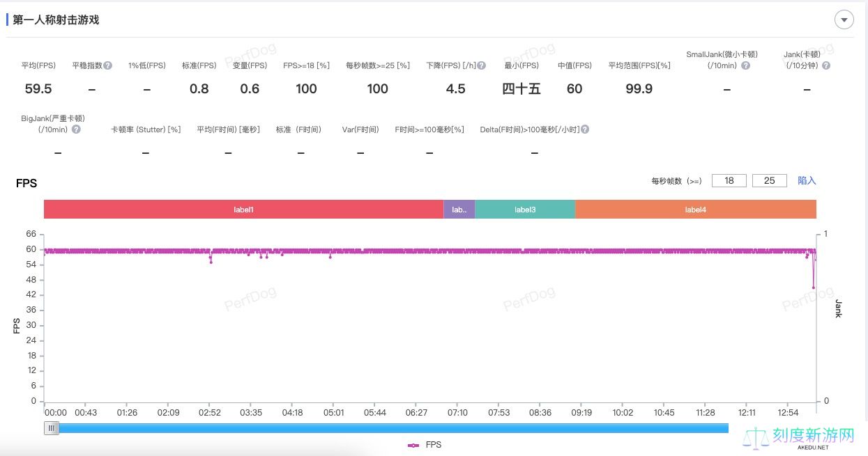The image size is (868, 456).
Task: Click the blue time range scrollbar
Action: tap(390, 428)
